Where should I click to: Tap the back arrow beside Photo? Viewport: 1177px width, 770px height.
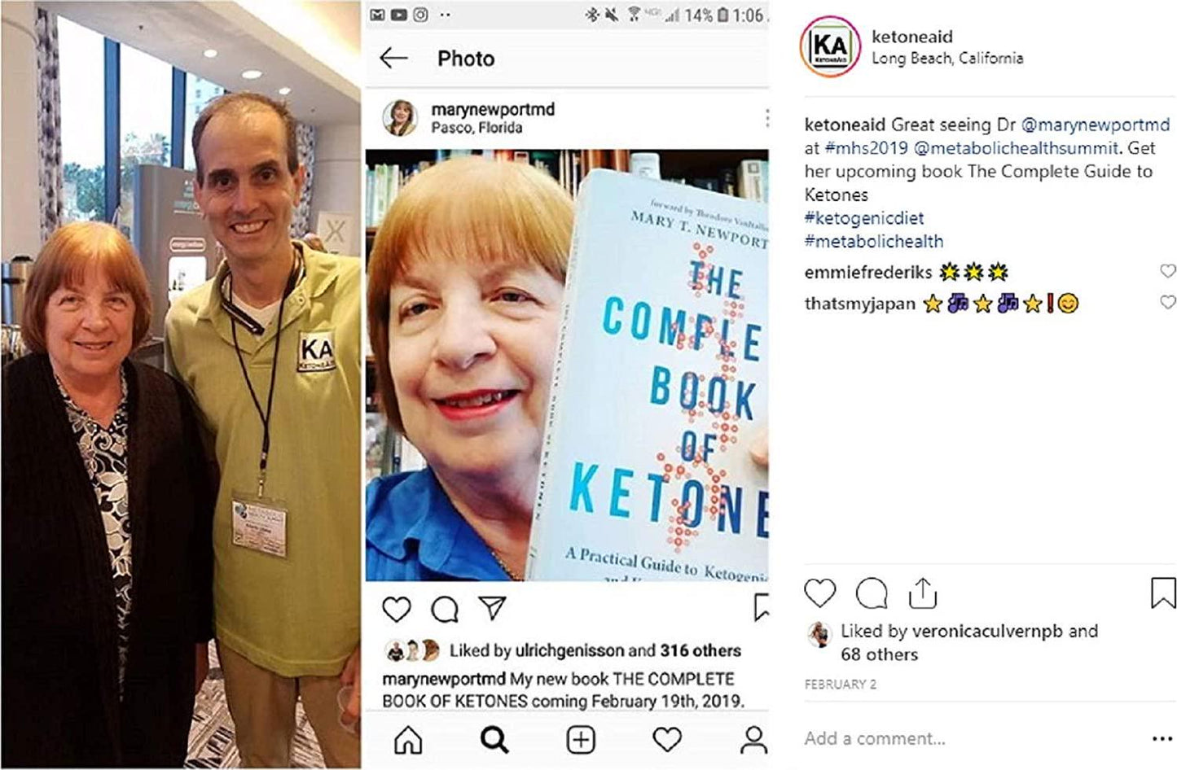393,58
